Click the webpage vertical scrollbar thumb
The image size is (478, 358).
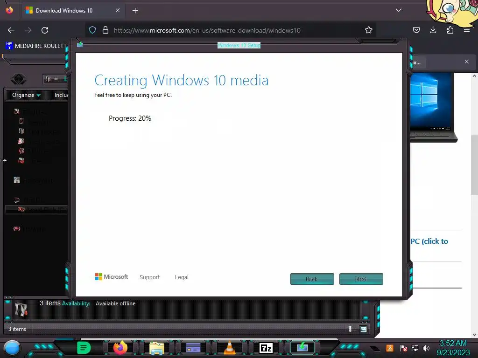pyautogui.click(x=474, y=165)
